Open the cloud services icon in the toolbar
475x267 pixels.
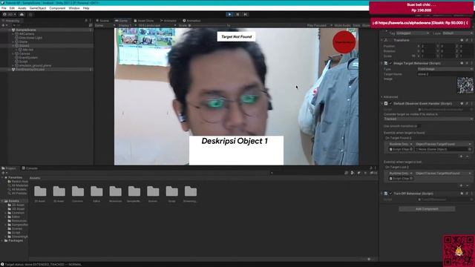(x=22, y=14)
